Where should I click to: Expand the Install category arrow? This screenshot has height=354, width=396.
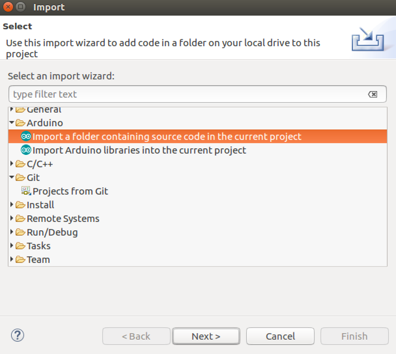(12, 205)
